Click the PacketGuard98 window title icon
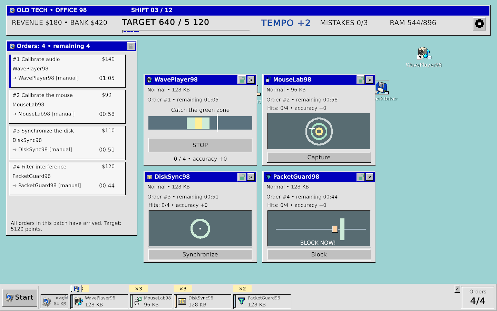The width and height of the screenshot is (497, 311). coord(268,177)
